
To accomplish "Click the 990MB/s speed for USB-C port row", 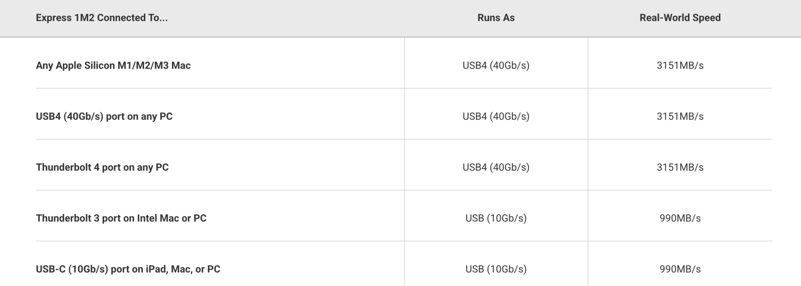I will [680, 269].
